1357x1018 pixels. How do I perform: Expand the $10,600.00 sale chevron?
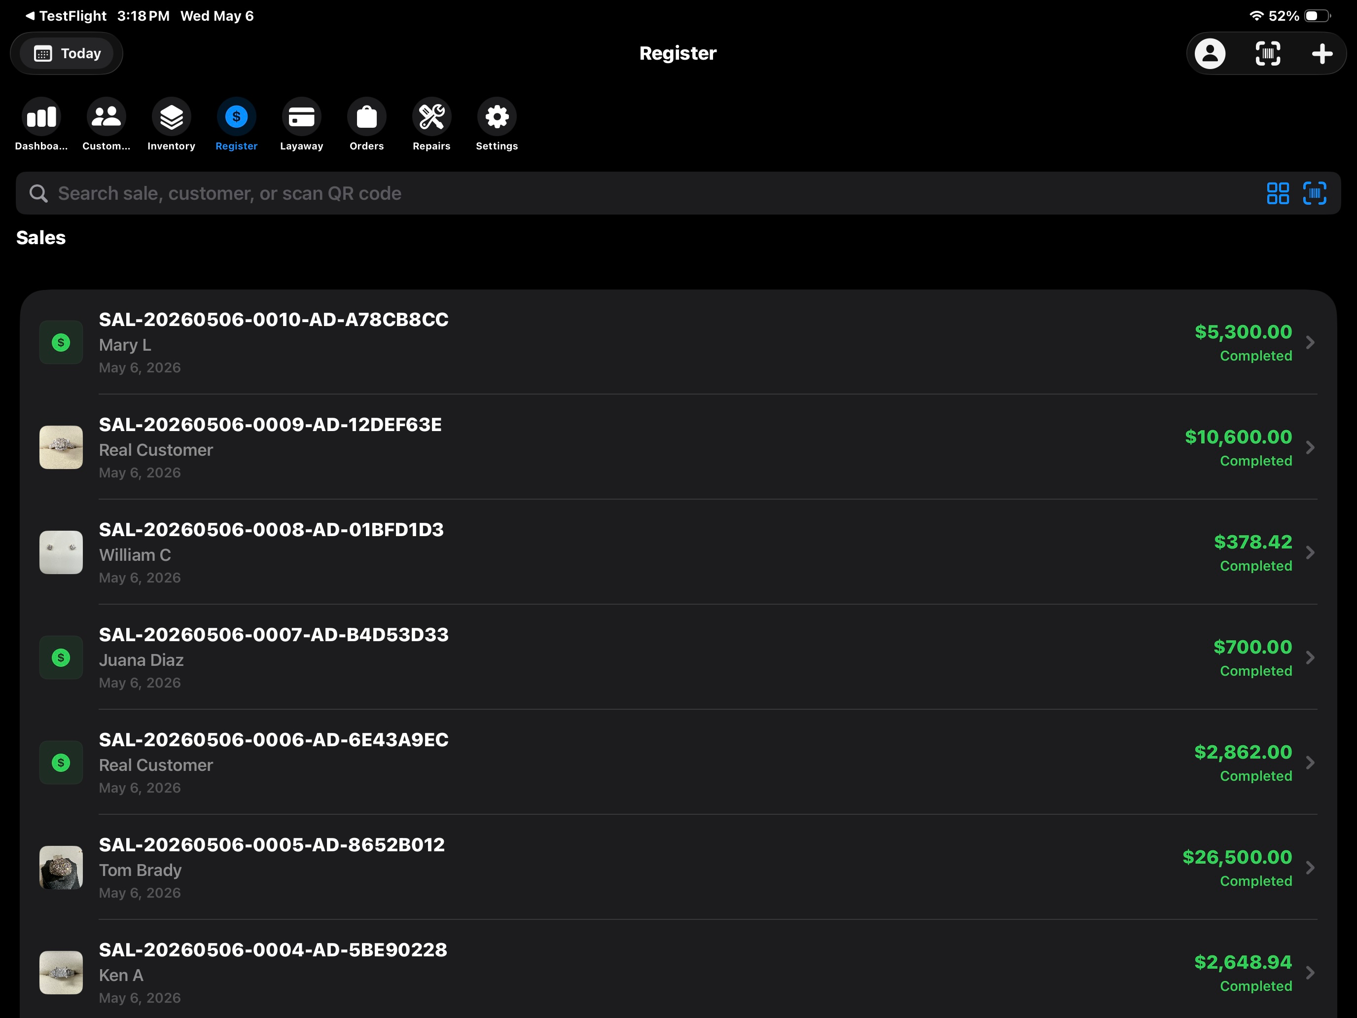click(x=1310, y=447)
